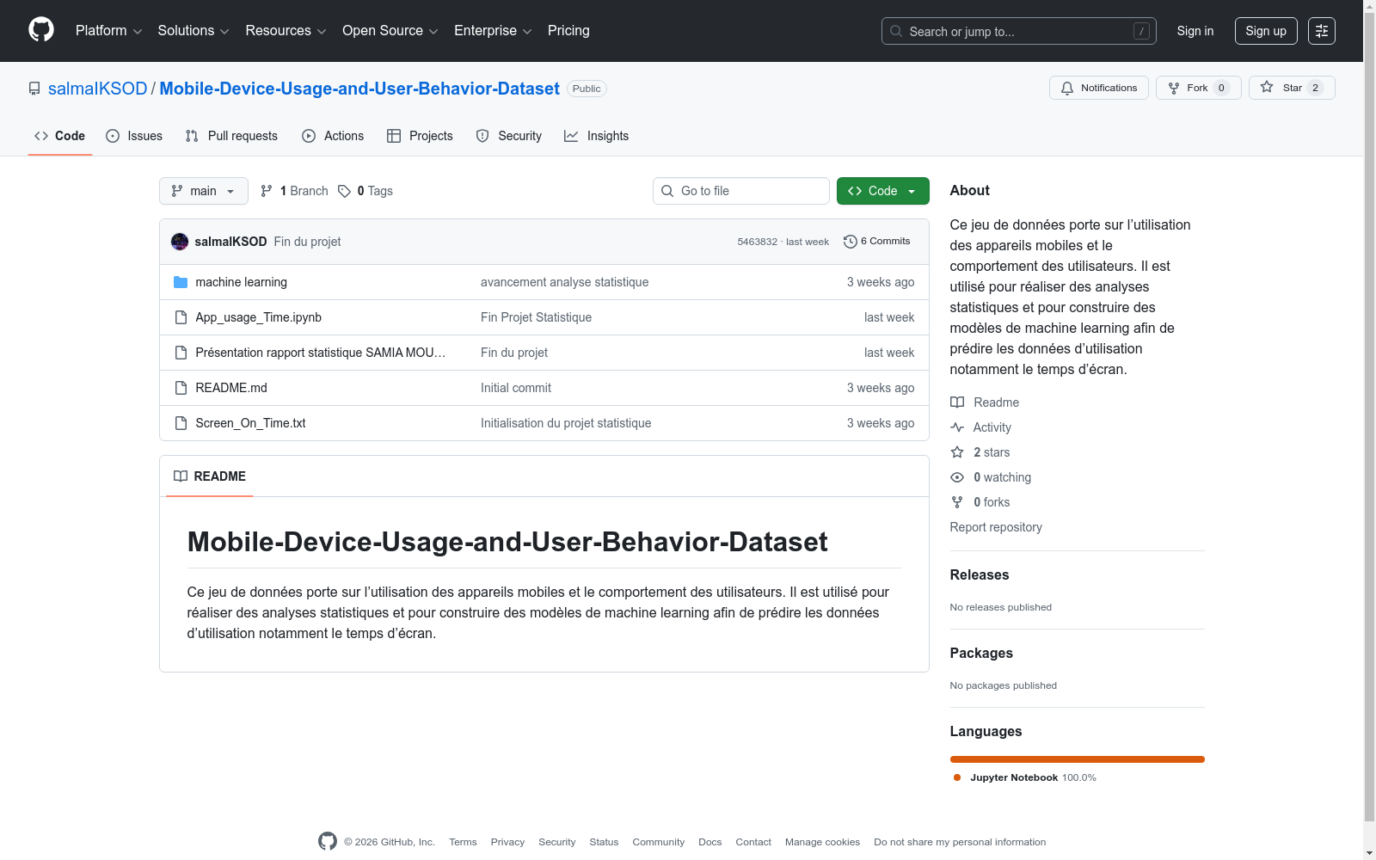Open Terms link in footer
This screenshot has height=860, width=1376.
[x=463, y=842]
